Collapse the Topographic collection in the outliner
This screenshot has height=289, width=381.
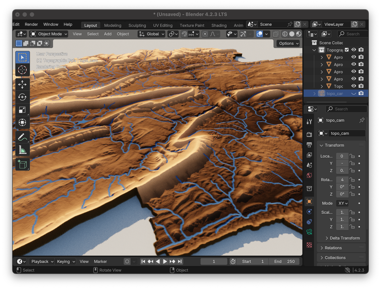click(314, 50)
